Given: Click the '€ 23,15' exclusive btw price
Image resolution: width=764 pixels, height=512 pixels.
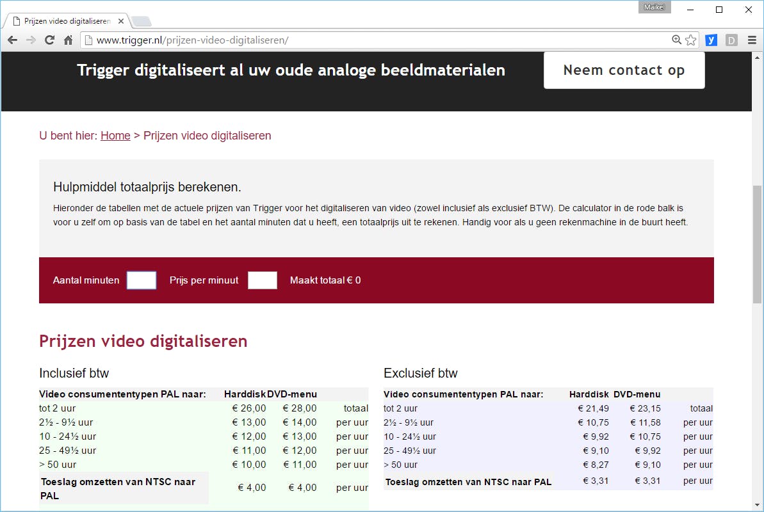Looking at the screenshot, I should pyautogui.click(x=645, y=408).
